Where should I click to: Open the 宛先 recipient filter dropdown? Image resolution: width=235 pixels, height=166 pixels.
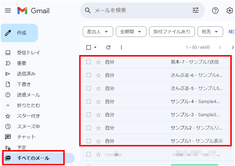(x=210, y=32)
